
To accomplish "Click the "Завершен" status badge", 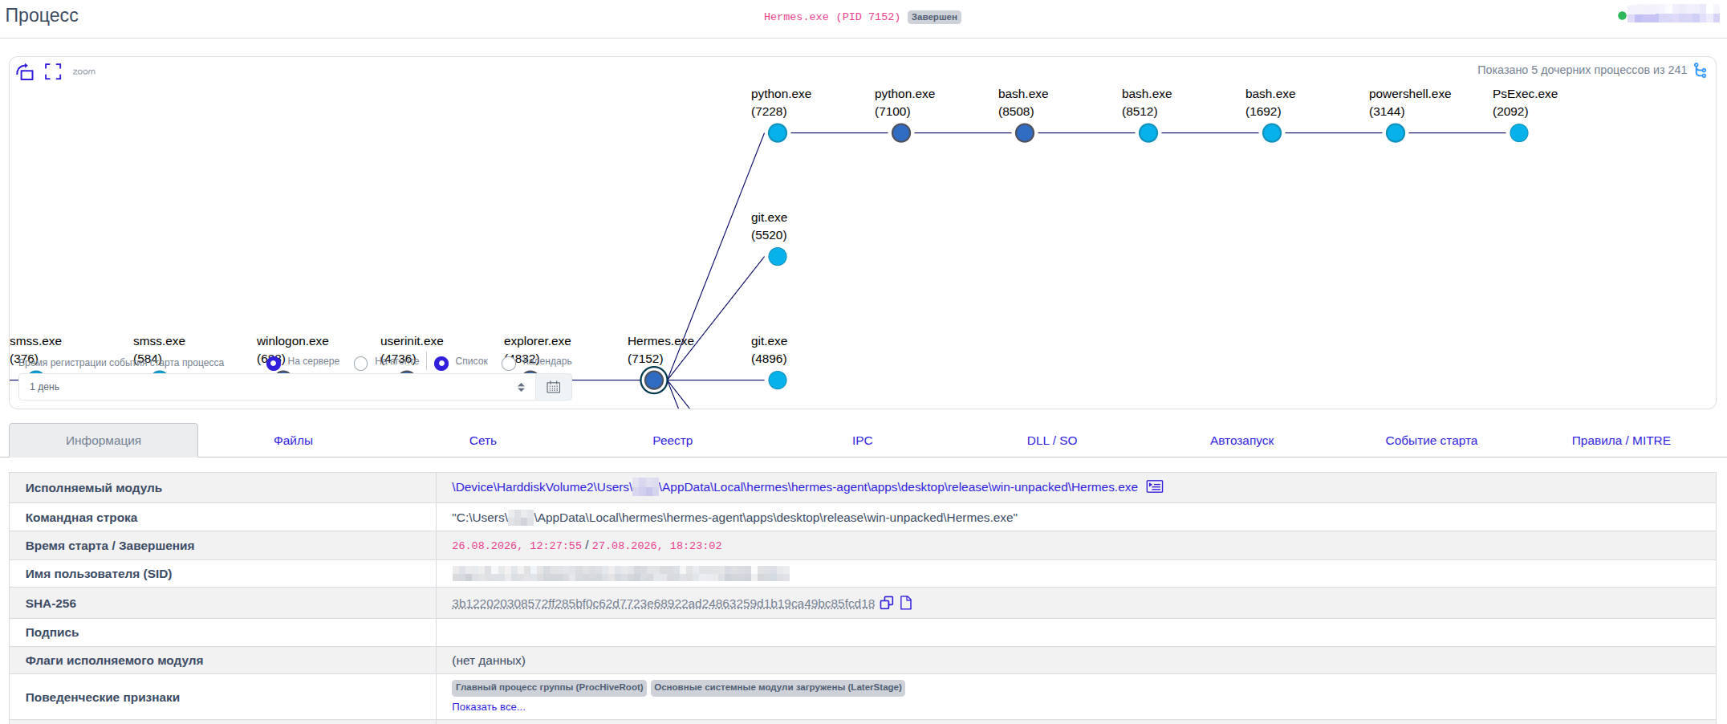I will [934, 17].
